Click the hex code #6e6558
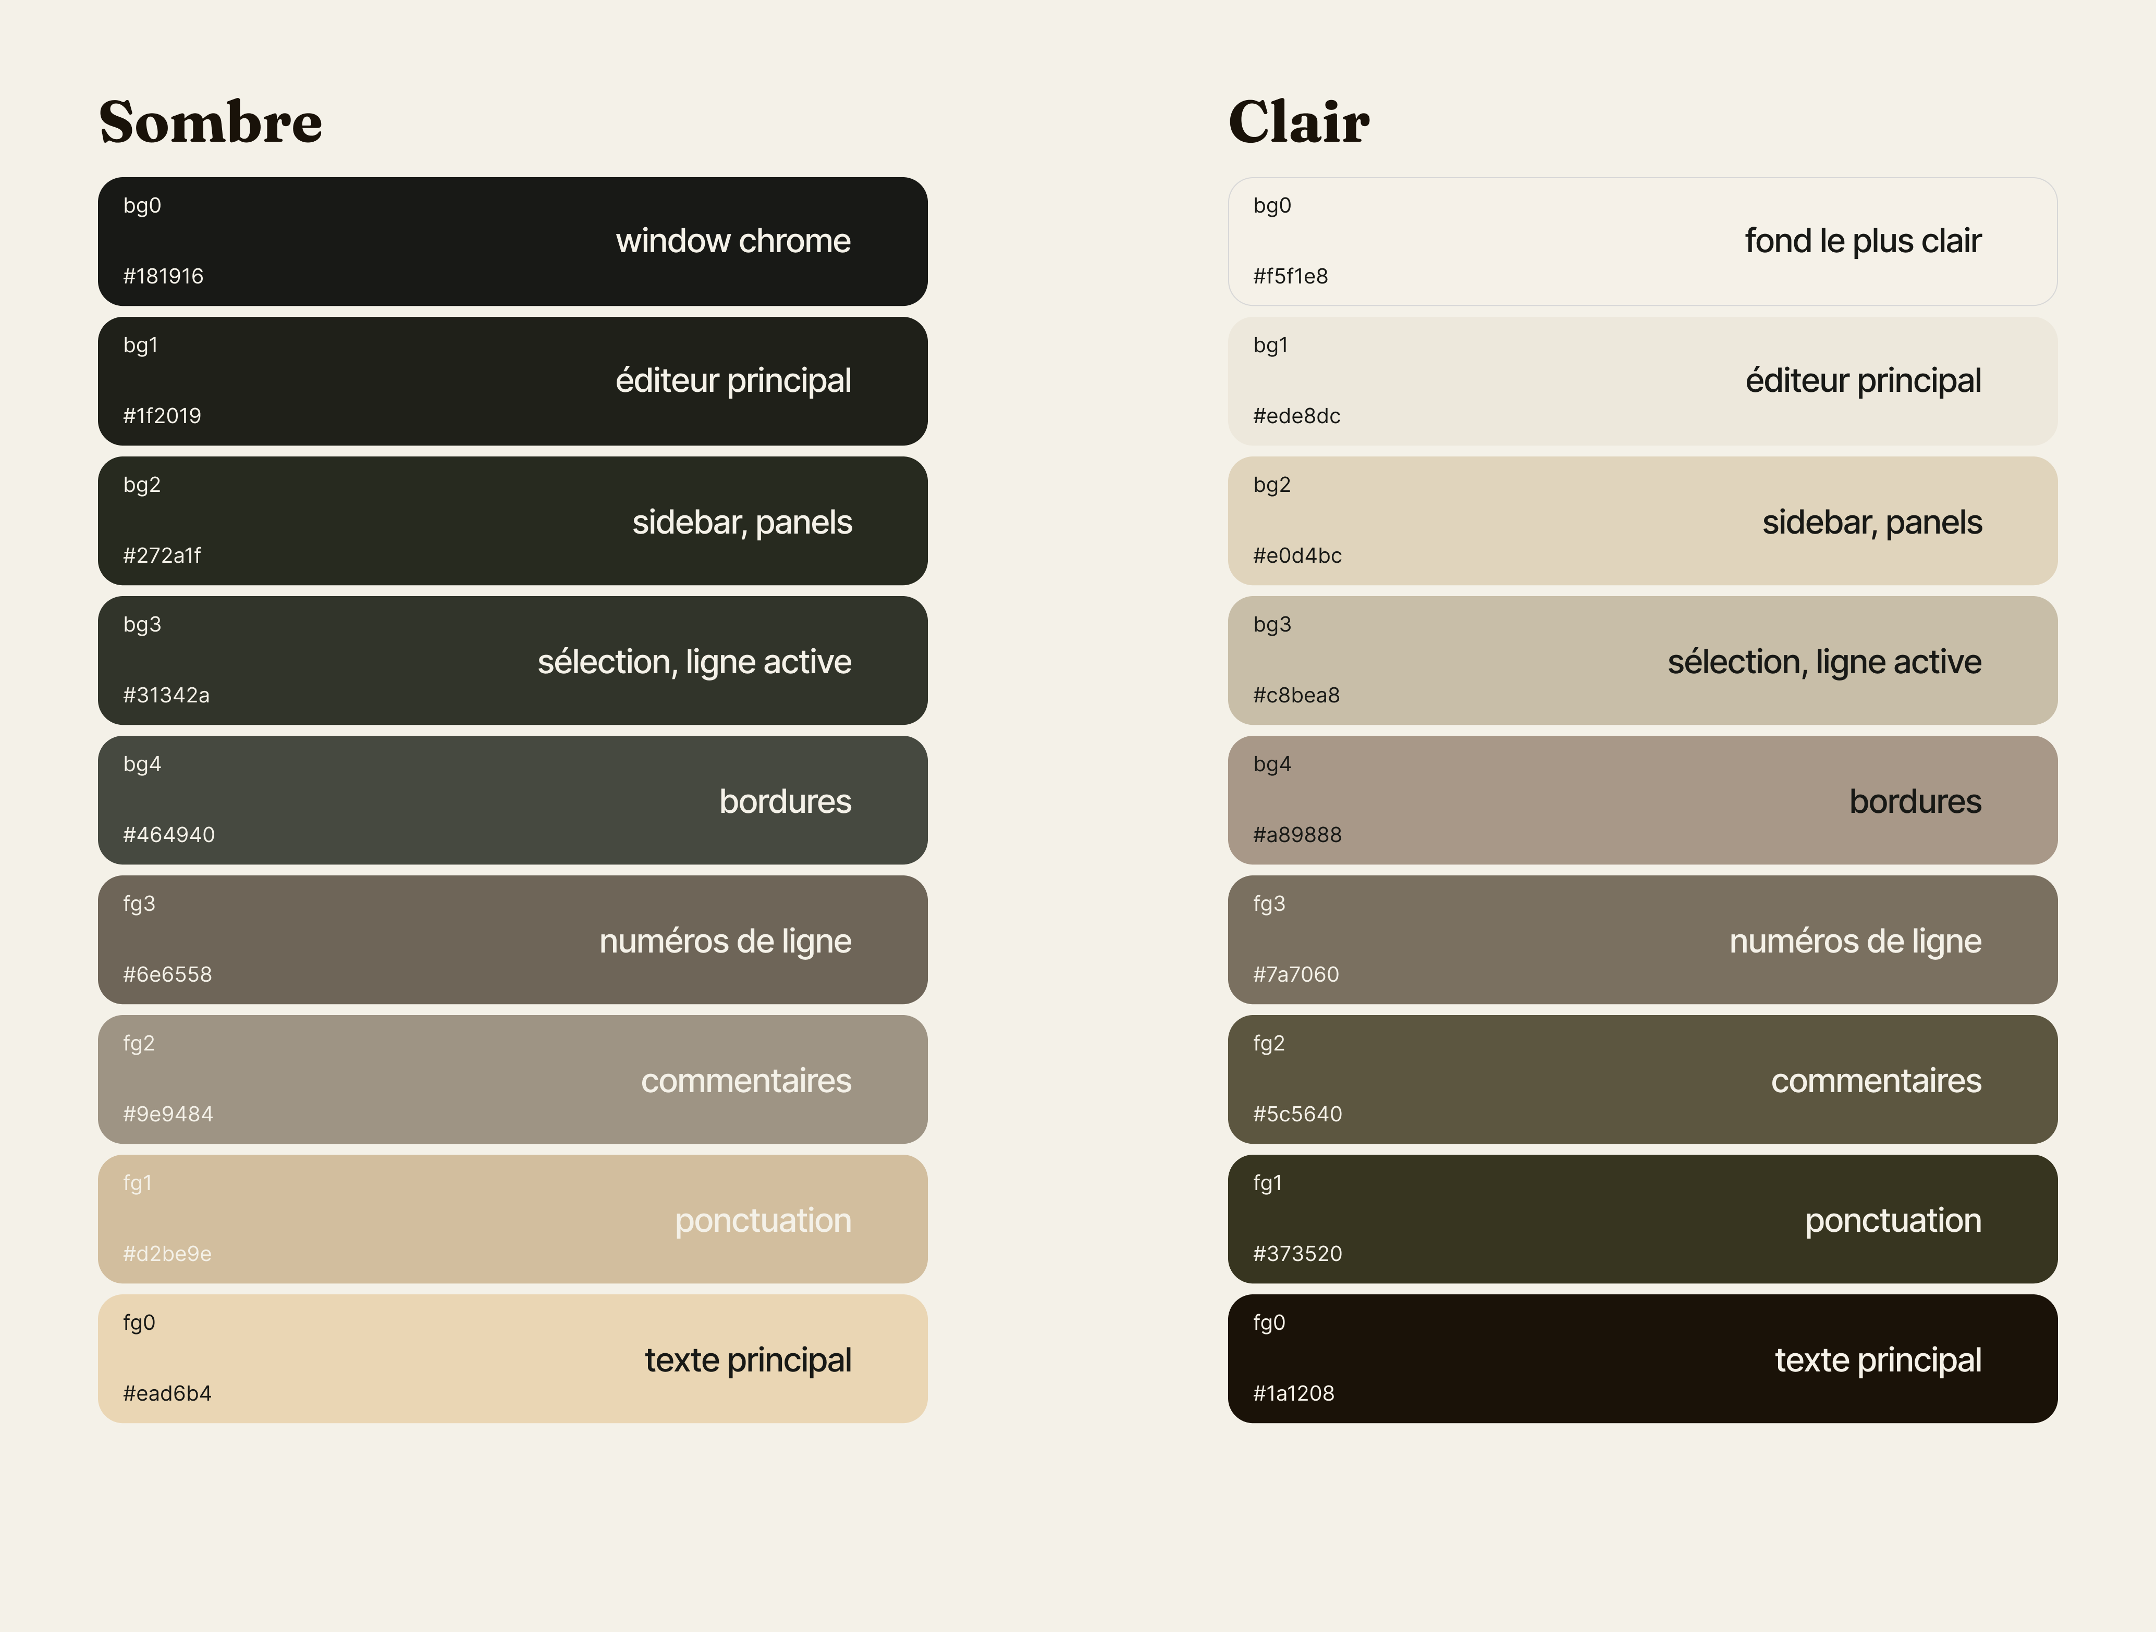Image resolution: width=2156 pixels, height=1632 pixels. pos(167,974)
